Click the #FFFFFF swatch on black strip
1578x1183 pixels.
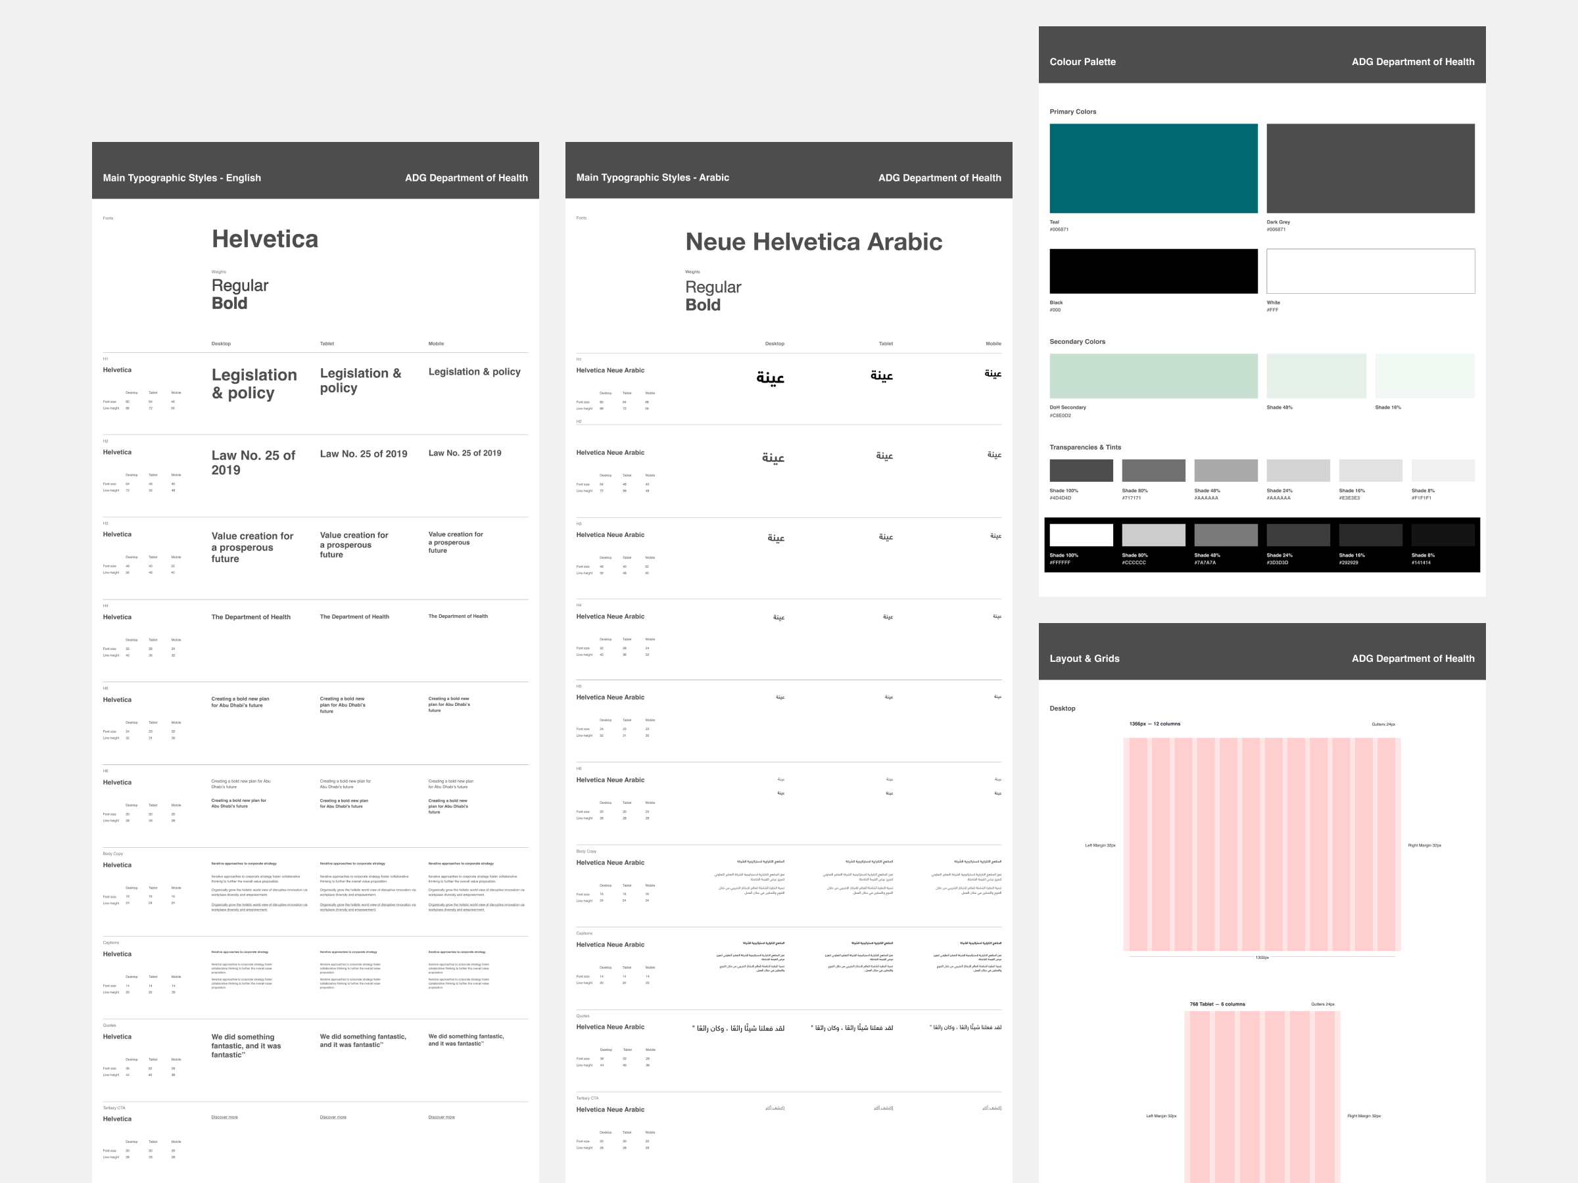1081,535
